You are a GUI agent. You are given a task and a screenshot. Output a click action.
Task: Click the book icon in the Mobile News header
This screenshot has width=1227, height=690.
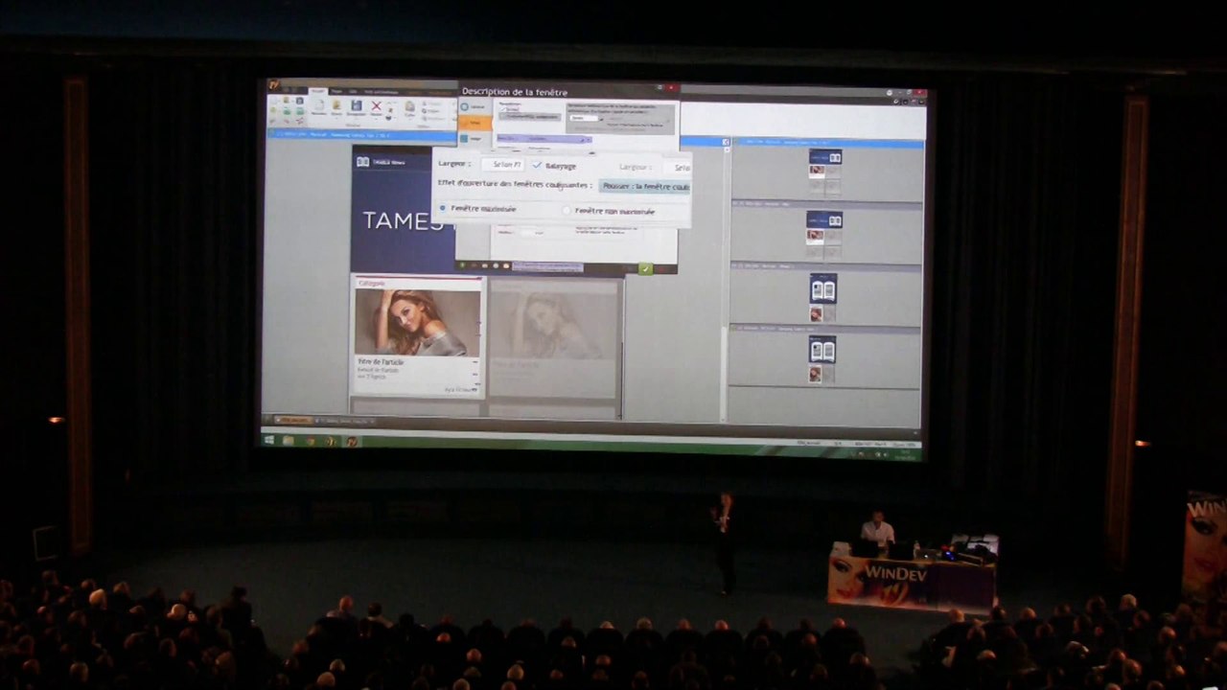click(362, 162)
